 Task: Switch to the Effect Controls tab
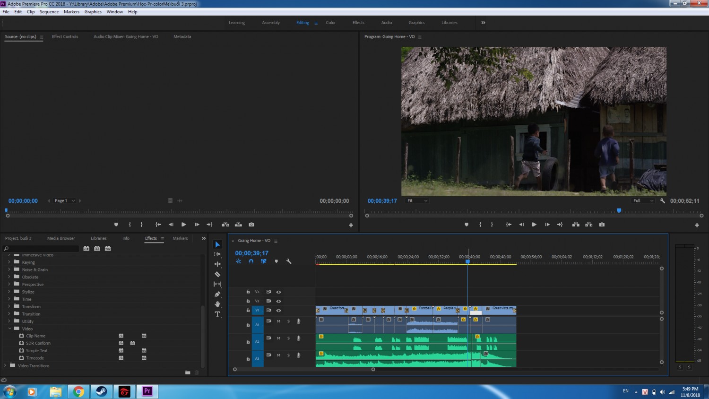(65, 36)
